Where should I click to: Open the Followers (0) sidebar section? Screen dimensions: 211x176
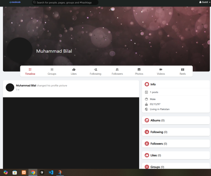click(157, 144)
